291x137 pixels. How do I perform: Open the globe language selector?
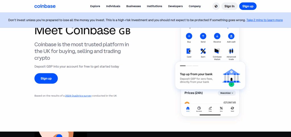tap(216, 6)
